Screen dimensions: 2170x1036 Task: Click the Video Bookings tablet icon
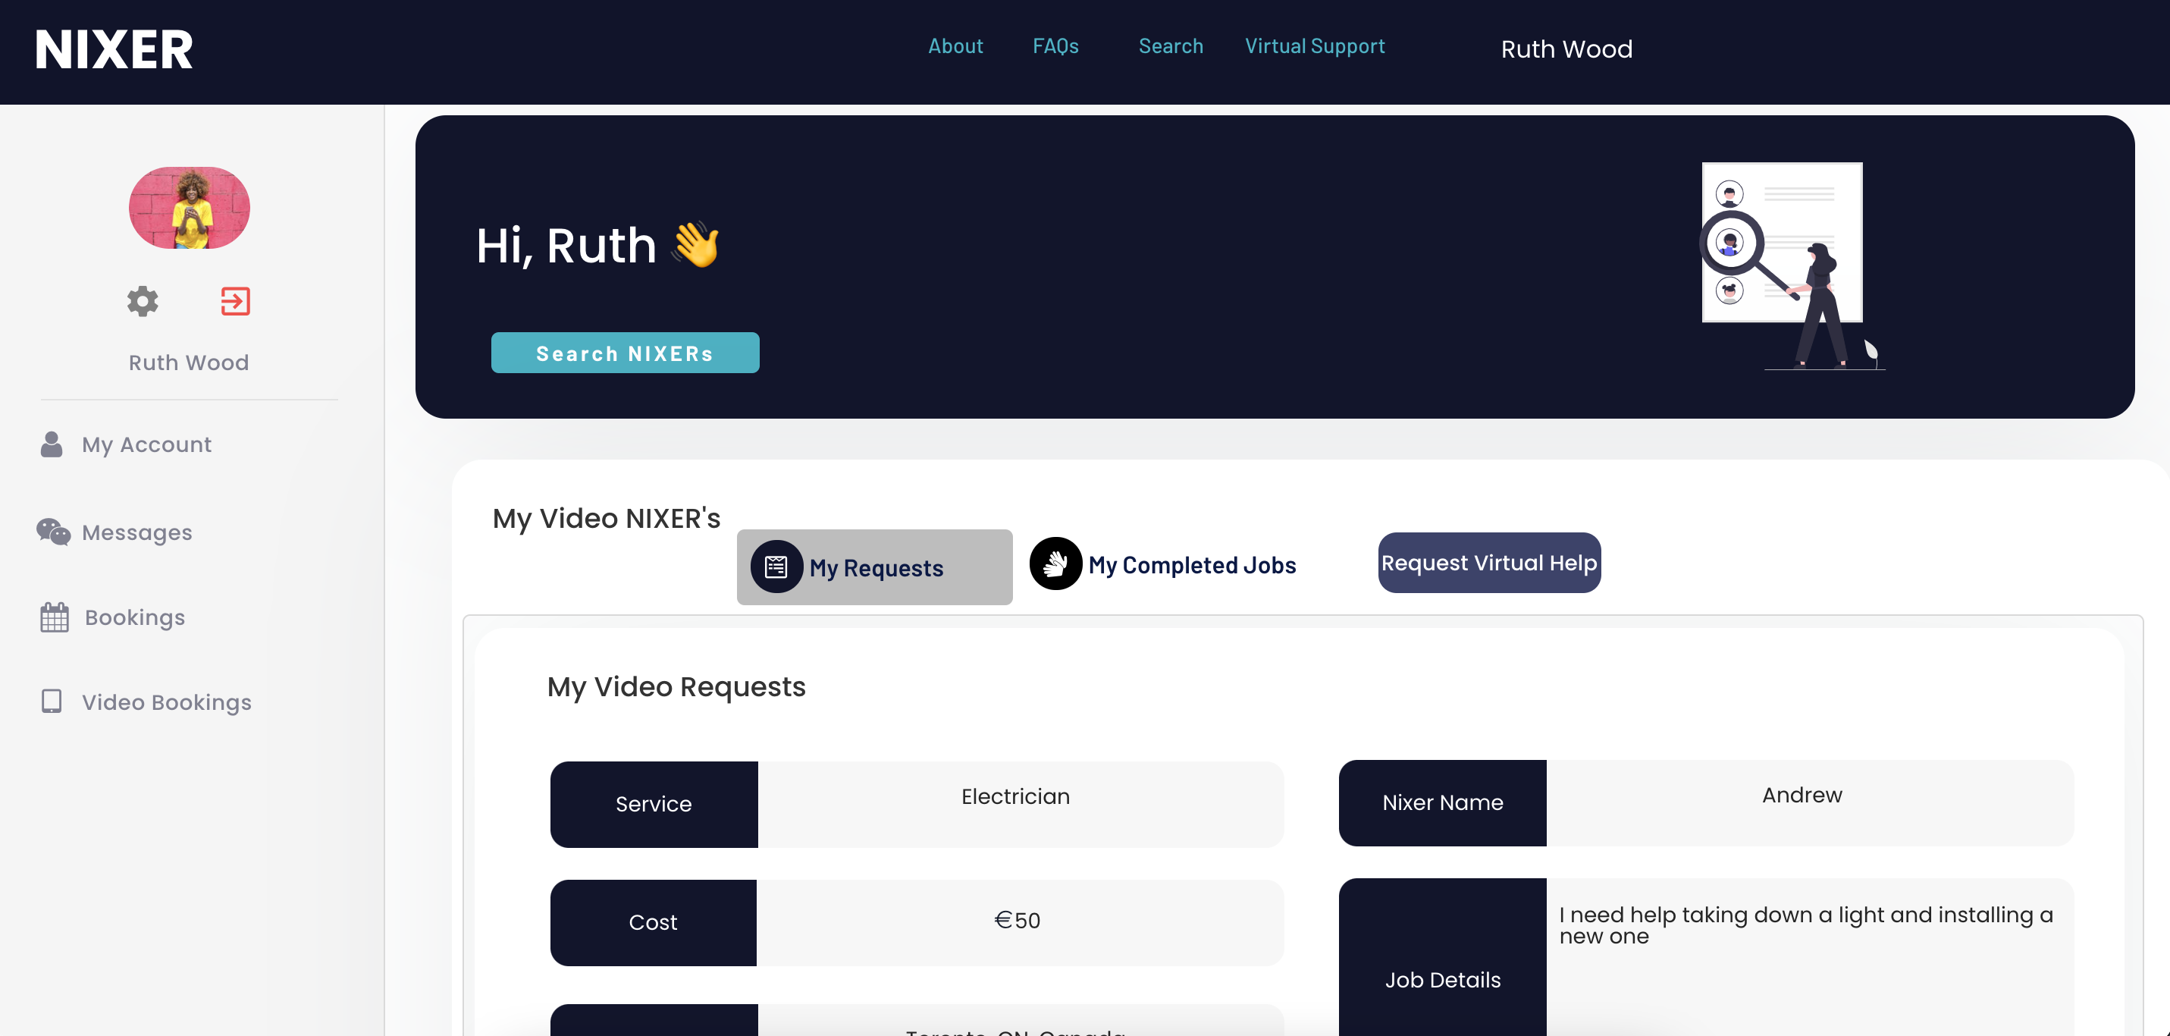click(52, 702)
